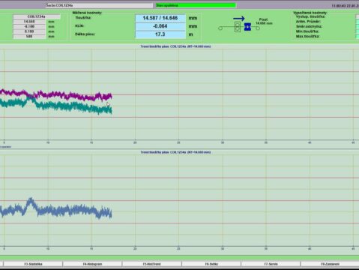Click the green status indicator bar
Screen dimensions: 359x270
coord(196,5)
